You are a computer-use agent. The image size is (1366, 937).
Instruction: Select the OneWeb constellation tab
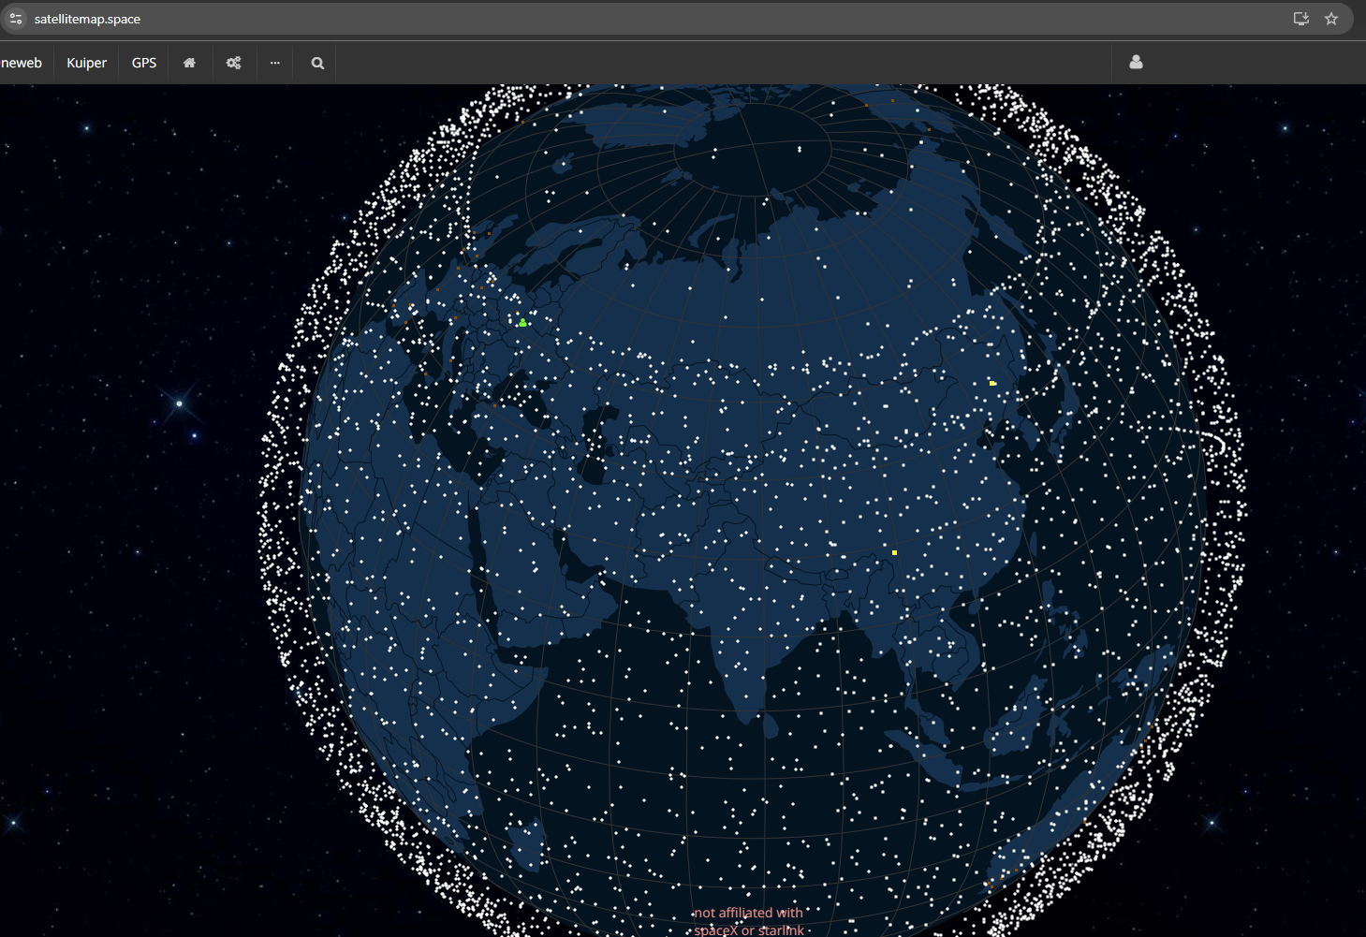[22, 63]
